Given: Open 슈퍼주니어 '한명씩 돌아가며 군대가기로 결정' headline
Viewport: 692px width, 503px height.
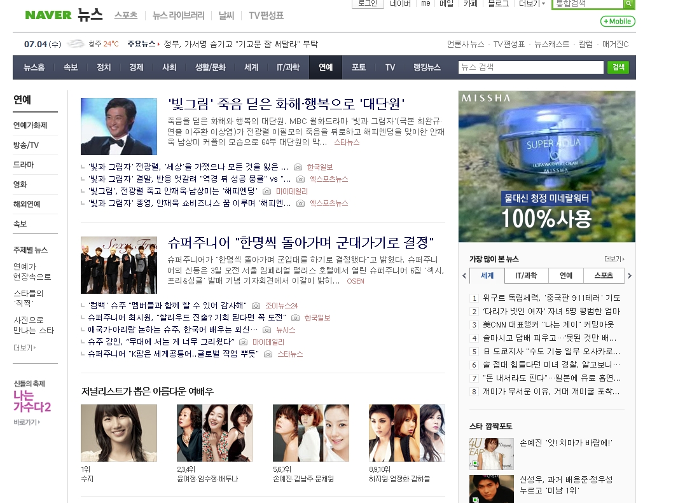Looking at the screenshot, I should [301, 243].
